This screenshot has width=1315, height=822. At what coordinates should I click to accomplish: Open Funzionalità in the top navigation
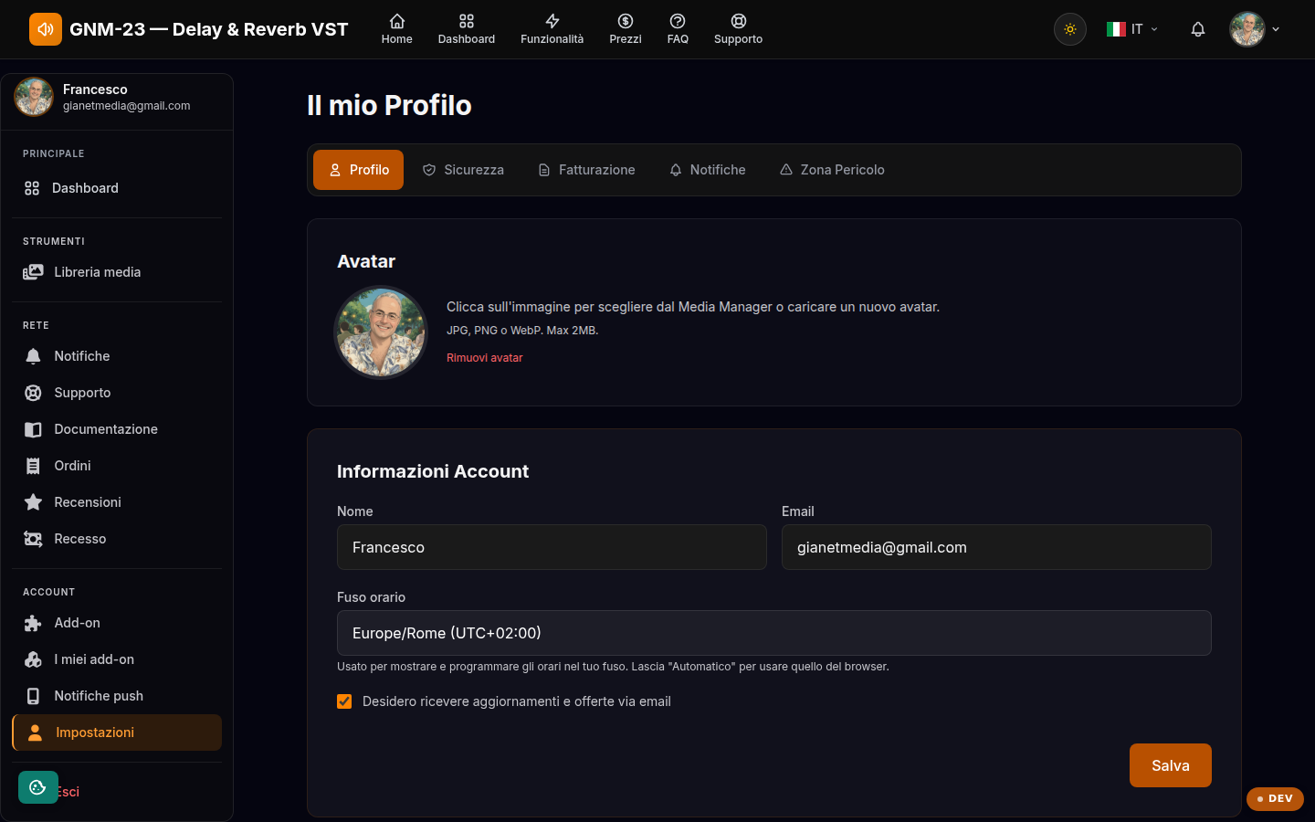552,29
